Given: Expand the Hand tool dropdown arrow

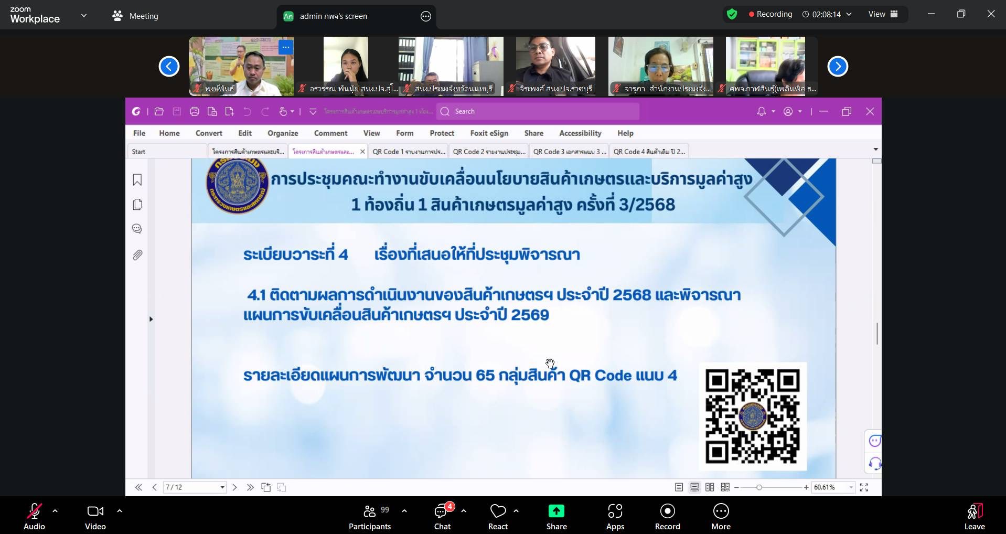Looking at the screenshot, I should pyautogui.click(x=292, y=111).
